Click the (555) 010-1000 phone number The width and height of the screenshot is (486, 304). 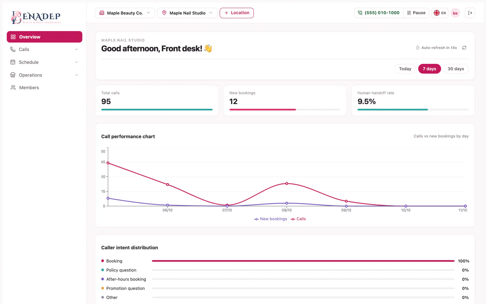382,13
